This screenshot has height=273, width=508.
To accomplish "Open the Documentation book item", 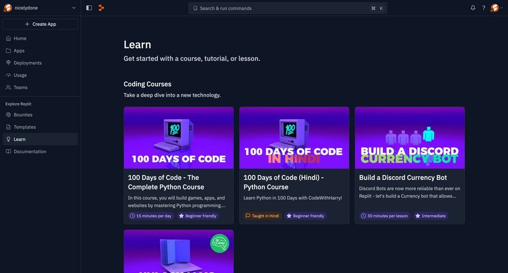I will (x=40, y=152).
